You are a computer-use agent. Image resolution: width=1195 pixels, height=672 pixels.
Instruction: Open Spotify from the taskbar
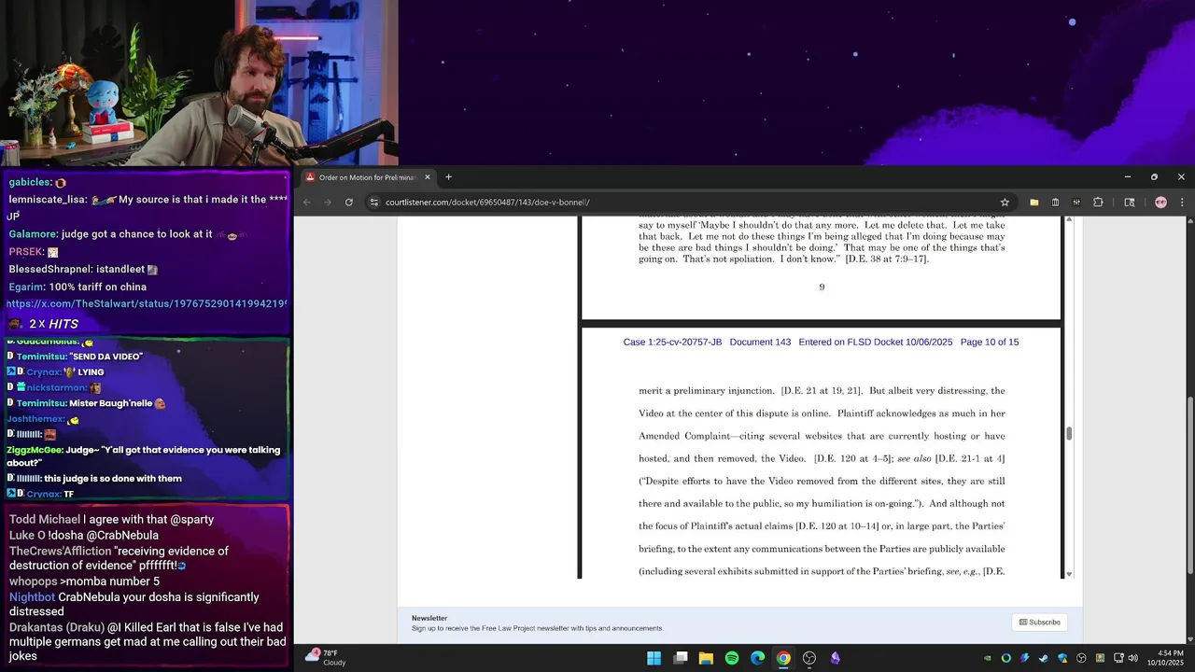[x=732, y=658]
